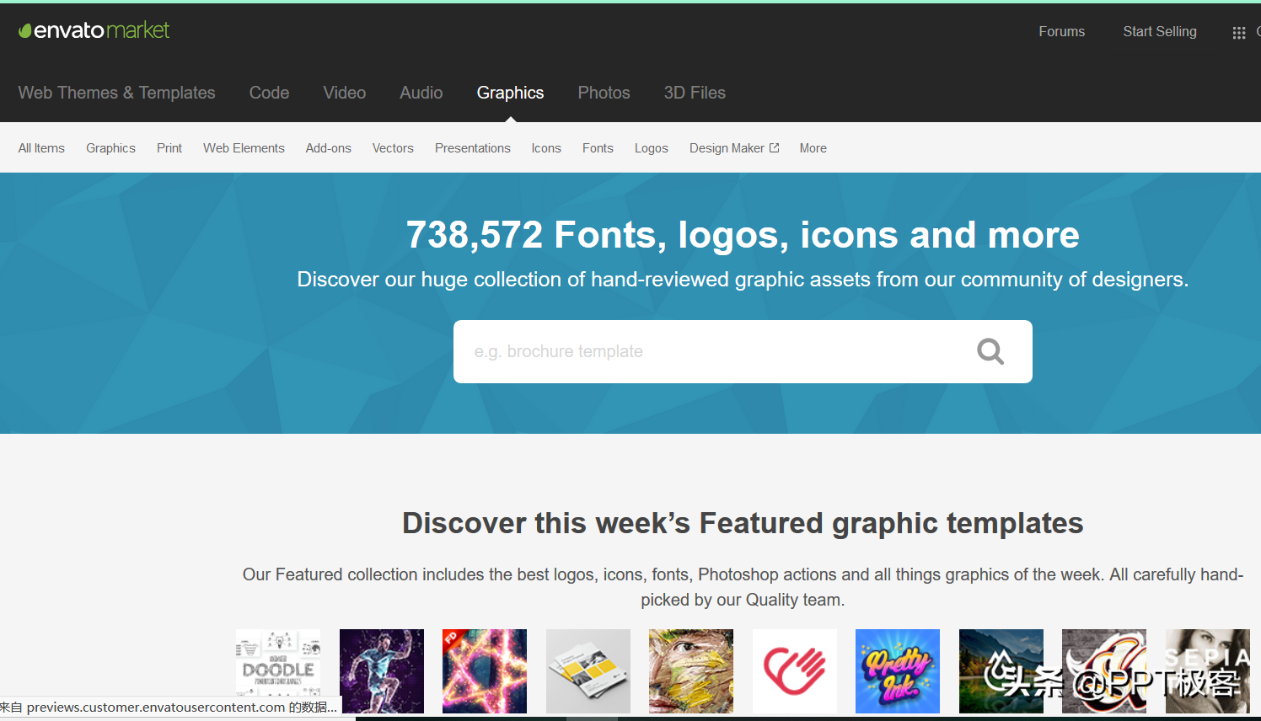Switch to the 3D Files category

coord(695,93)
